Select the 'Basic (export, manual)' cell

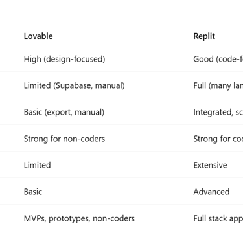tap(64, 112)
